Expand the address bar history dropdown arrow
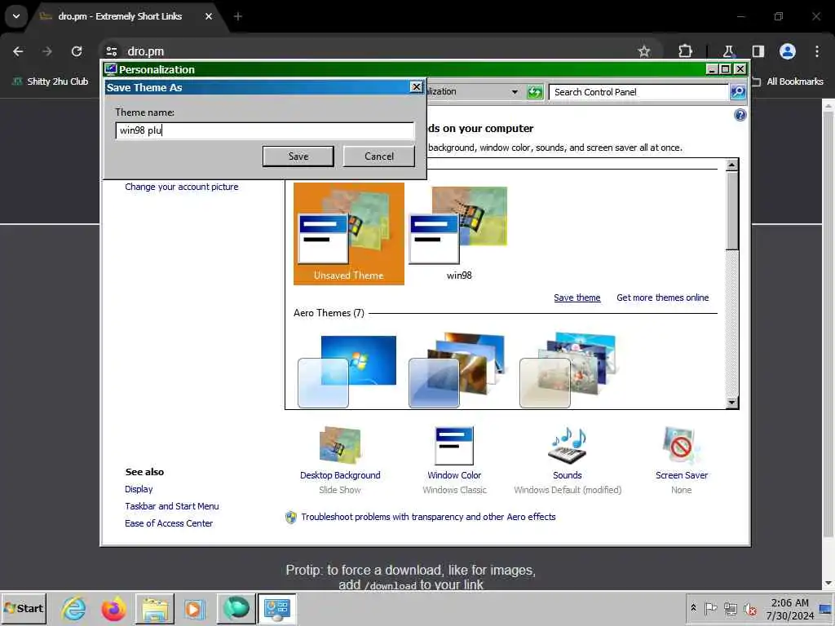 [515, 92]
